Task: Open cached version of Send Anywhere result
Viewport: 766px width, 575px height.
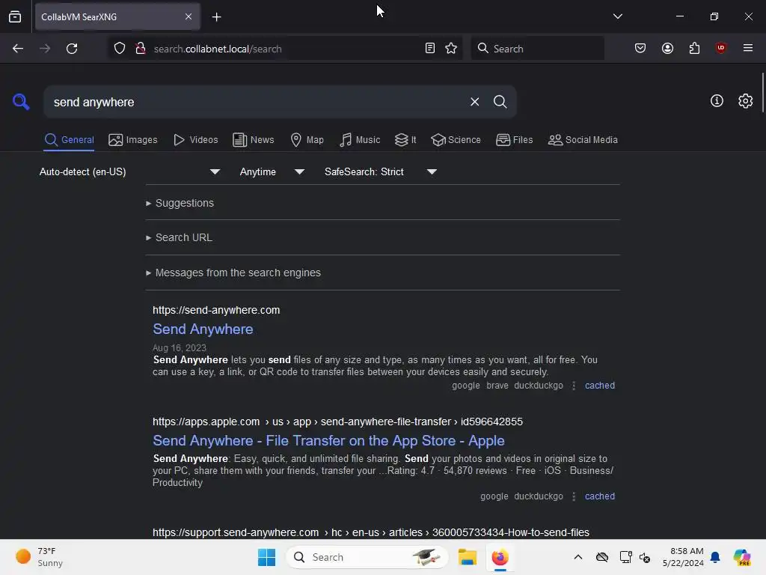Action: pyautogui.click(x=599, y=386)
